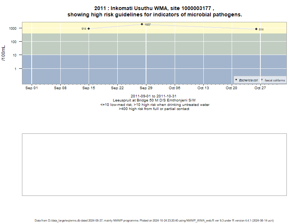This screenshot has width=298, height=223.
Task: Click the subtitle 'showing high risk guidelines' line
Action: pos(155,14)
